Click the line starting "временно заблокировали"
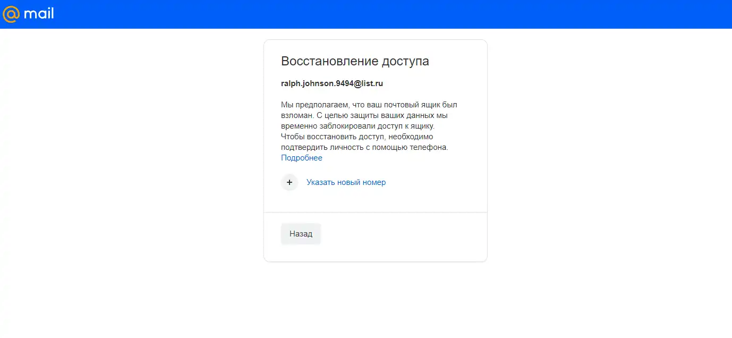This screenshot has height=338, width=732. (x=358, y=126)
